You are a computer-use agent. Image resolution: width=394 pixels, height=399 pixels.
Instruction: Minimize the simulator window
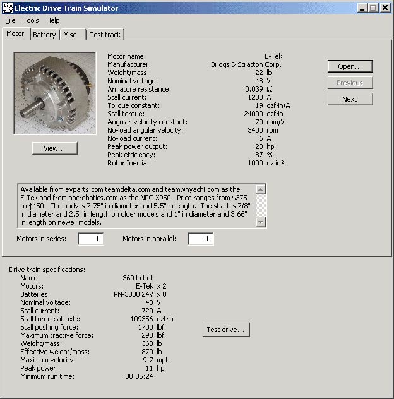point(362,8)
